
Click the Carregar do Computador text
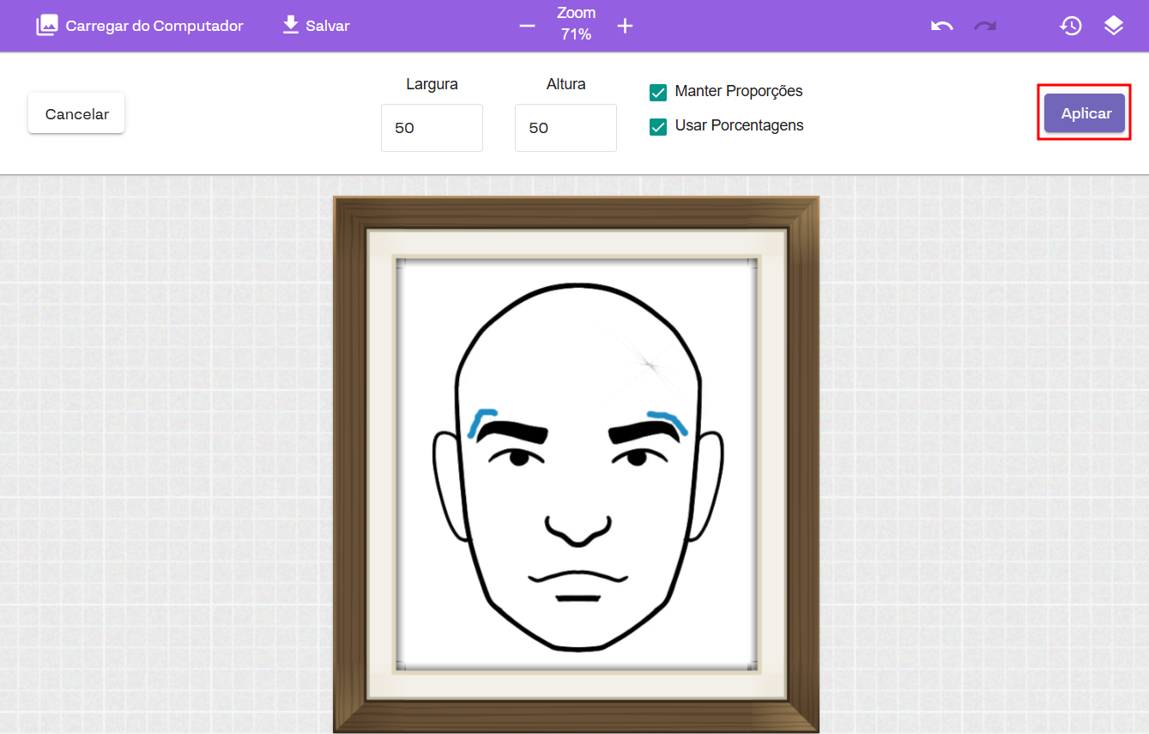point(154,26)
